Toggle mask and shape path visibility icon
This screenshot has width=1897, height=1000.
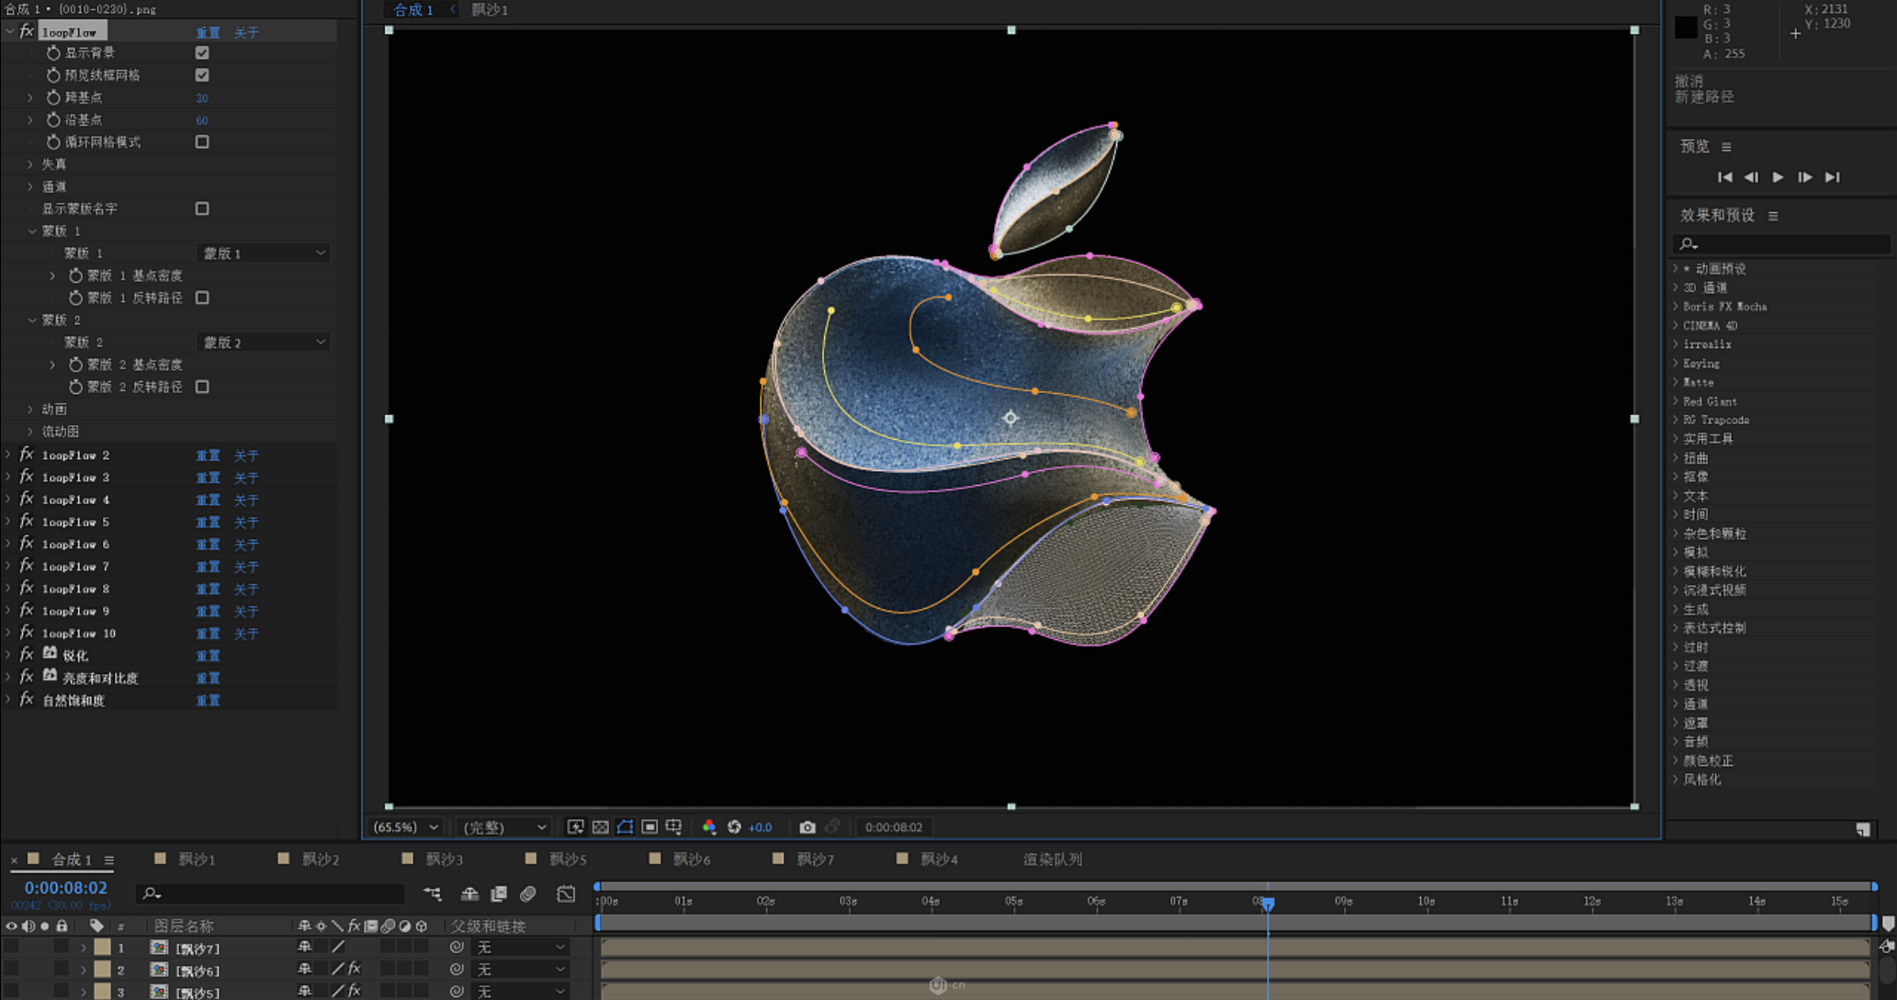625,827
